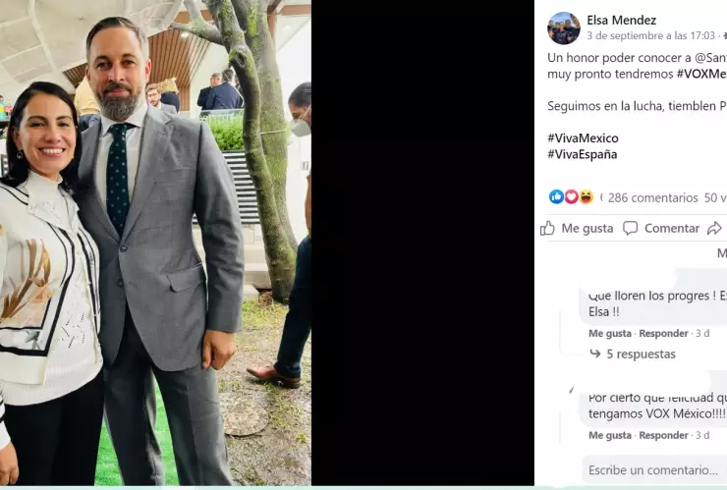
Task: Open the #VivaEspaña hashtag
Action: coord(582,154)
